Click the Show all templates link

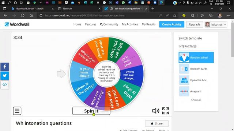click(196, 100)
